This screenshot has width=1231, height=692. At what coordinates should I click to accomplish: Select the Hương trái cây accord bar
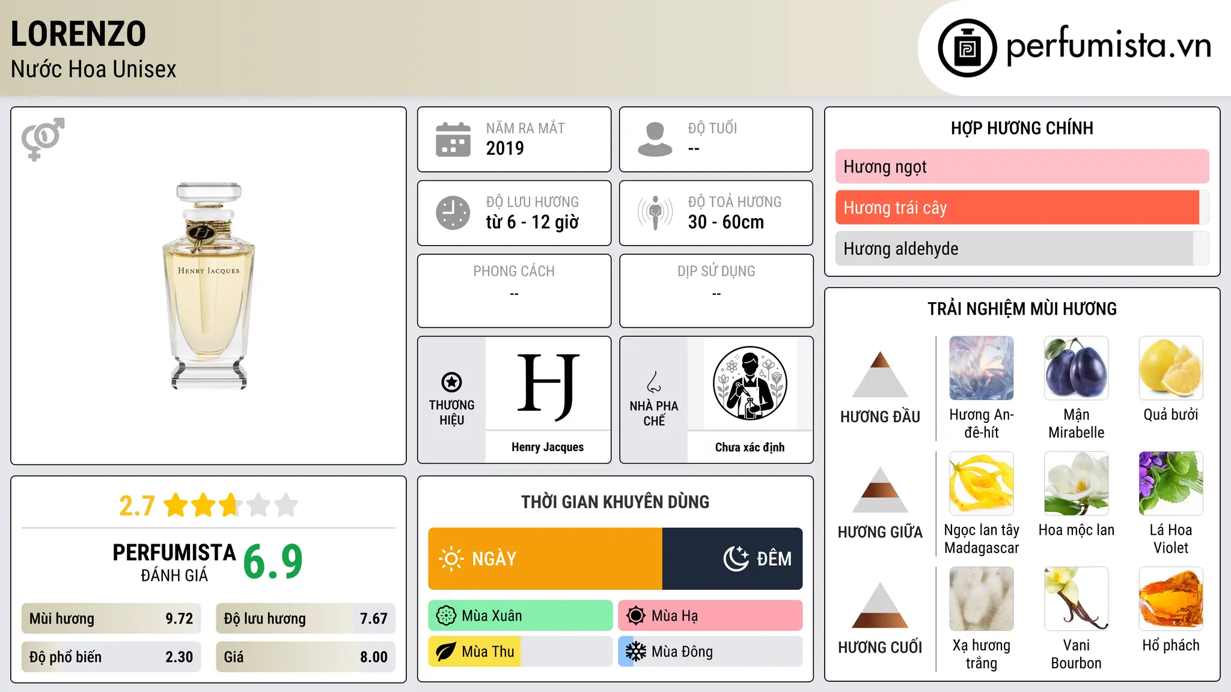[1022, 208]
